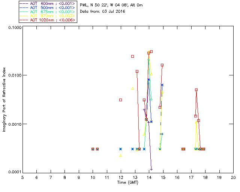Viewport: 240px width, 192px height.
Task: Click the x-axis label 13
Action: click(x=135, y=177)
